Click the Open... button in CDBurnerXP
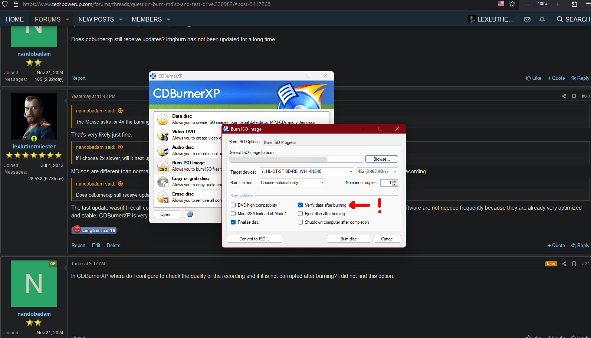The height and width of the screenshot is (338, 591). coord(167,214)
